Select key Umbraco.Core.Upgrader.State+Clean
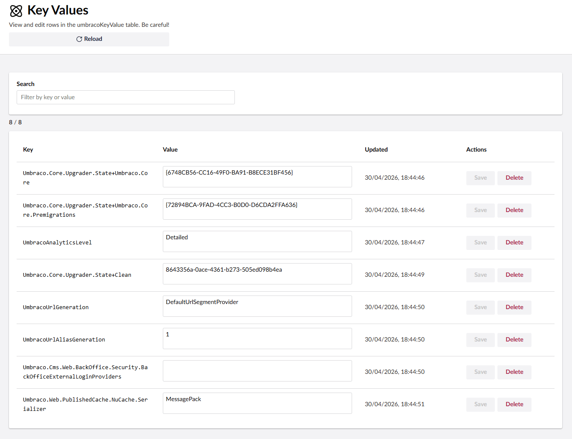 (x=77, y=275)
